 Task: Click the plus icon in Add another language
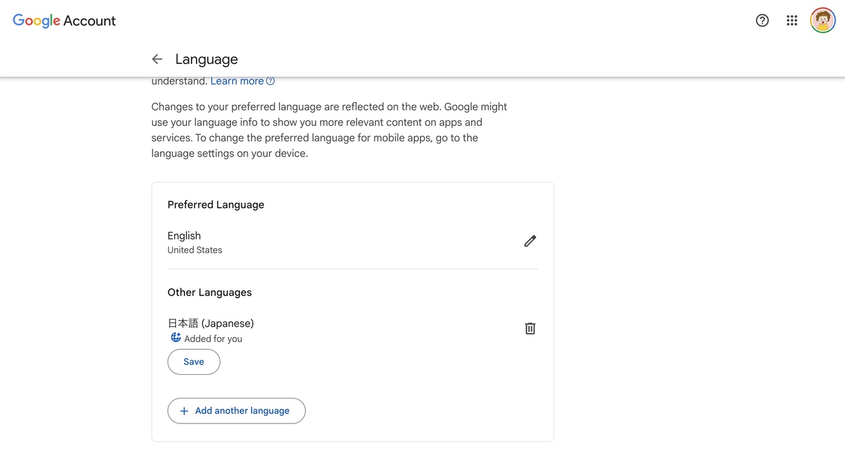pos(184,411)
